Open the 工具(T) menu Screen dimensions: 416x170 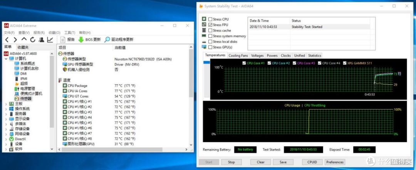click(69, 33)
